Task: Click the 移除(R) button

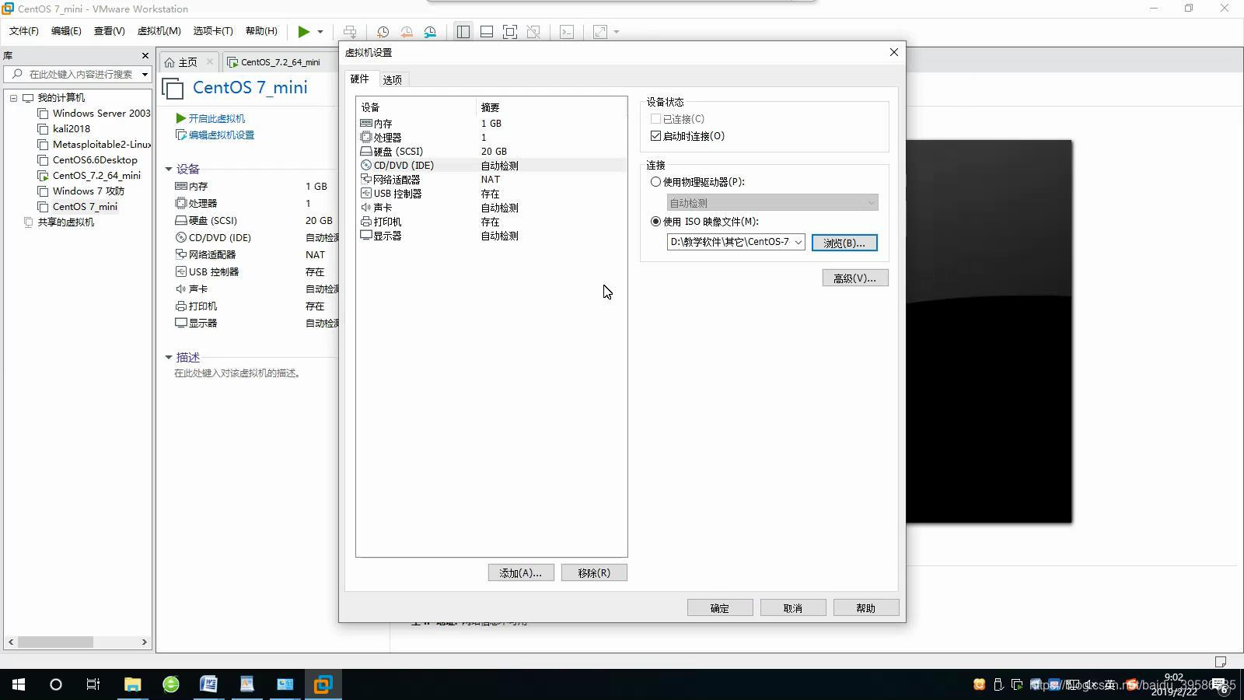Action: (594, 572)
